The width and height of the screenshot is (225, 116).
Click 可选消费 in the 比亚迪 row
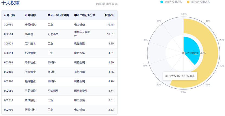[53, 34]
